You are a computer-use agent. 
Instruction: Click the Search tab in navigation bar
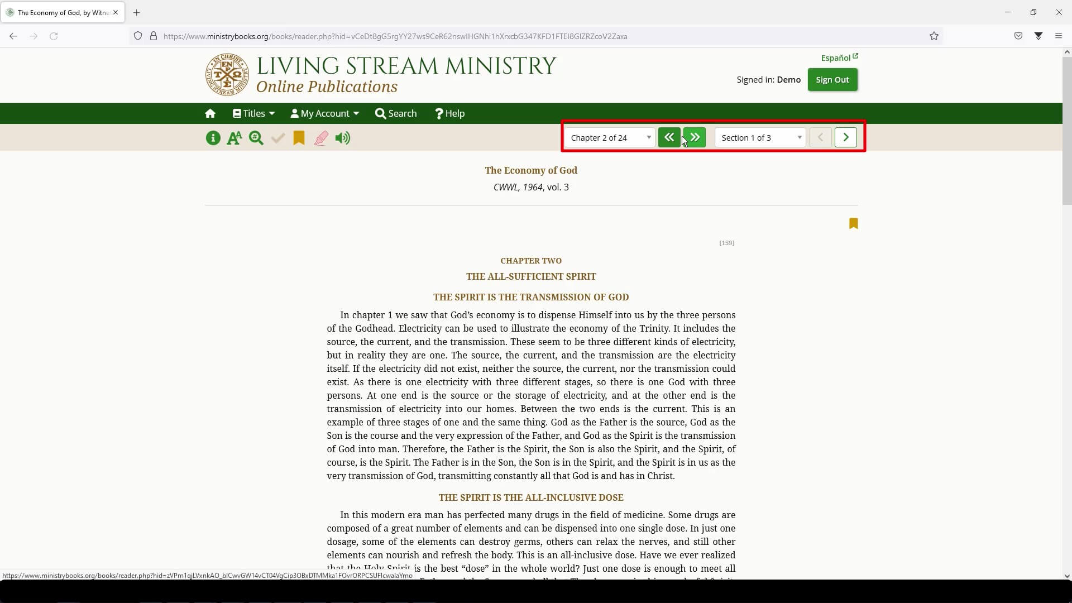pos(398,113)
